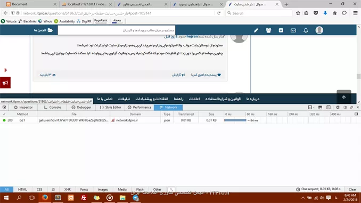Open the forums folder menu in header
Image resolution: width=361 pixels, height=203 pixels.
click(43, 30)
